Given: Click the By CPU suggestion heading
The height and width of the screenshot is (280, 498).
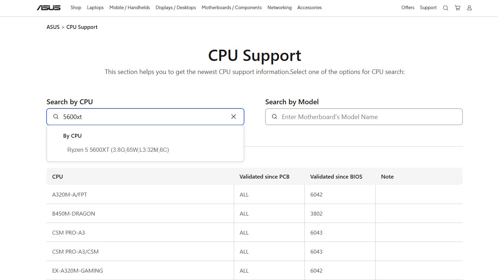Looking at the screenshot, I should point(72,136).
